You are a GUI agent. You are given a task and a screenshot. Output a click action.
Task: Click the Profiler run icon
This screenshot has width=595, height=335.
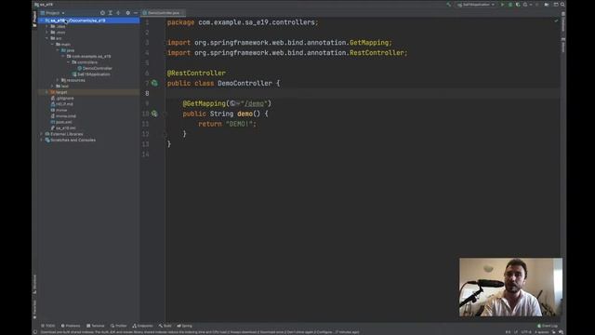coord(525,5)
